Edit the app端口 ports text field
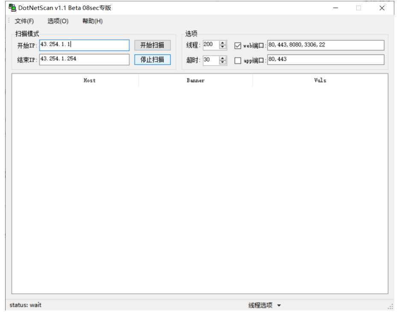The width and height of the screenshot is (399, 313). (x=326, y=60)
